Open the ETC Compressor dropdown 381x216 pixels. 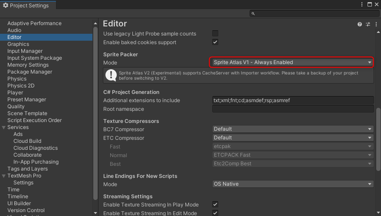point(292,138)
